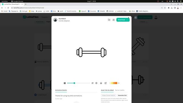Open the user account avatar in header
Image resolution: width=183 pixels, height=103 pixels.
click(x=156, y=17)
